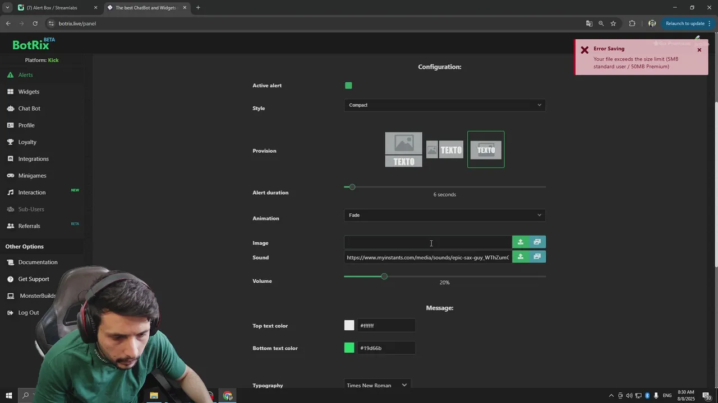Click the Documentation icon in sidebar
This screenshot has height=403, width=718.
point(10,262)
